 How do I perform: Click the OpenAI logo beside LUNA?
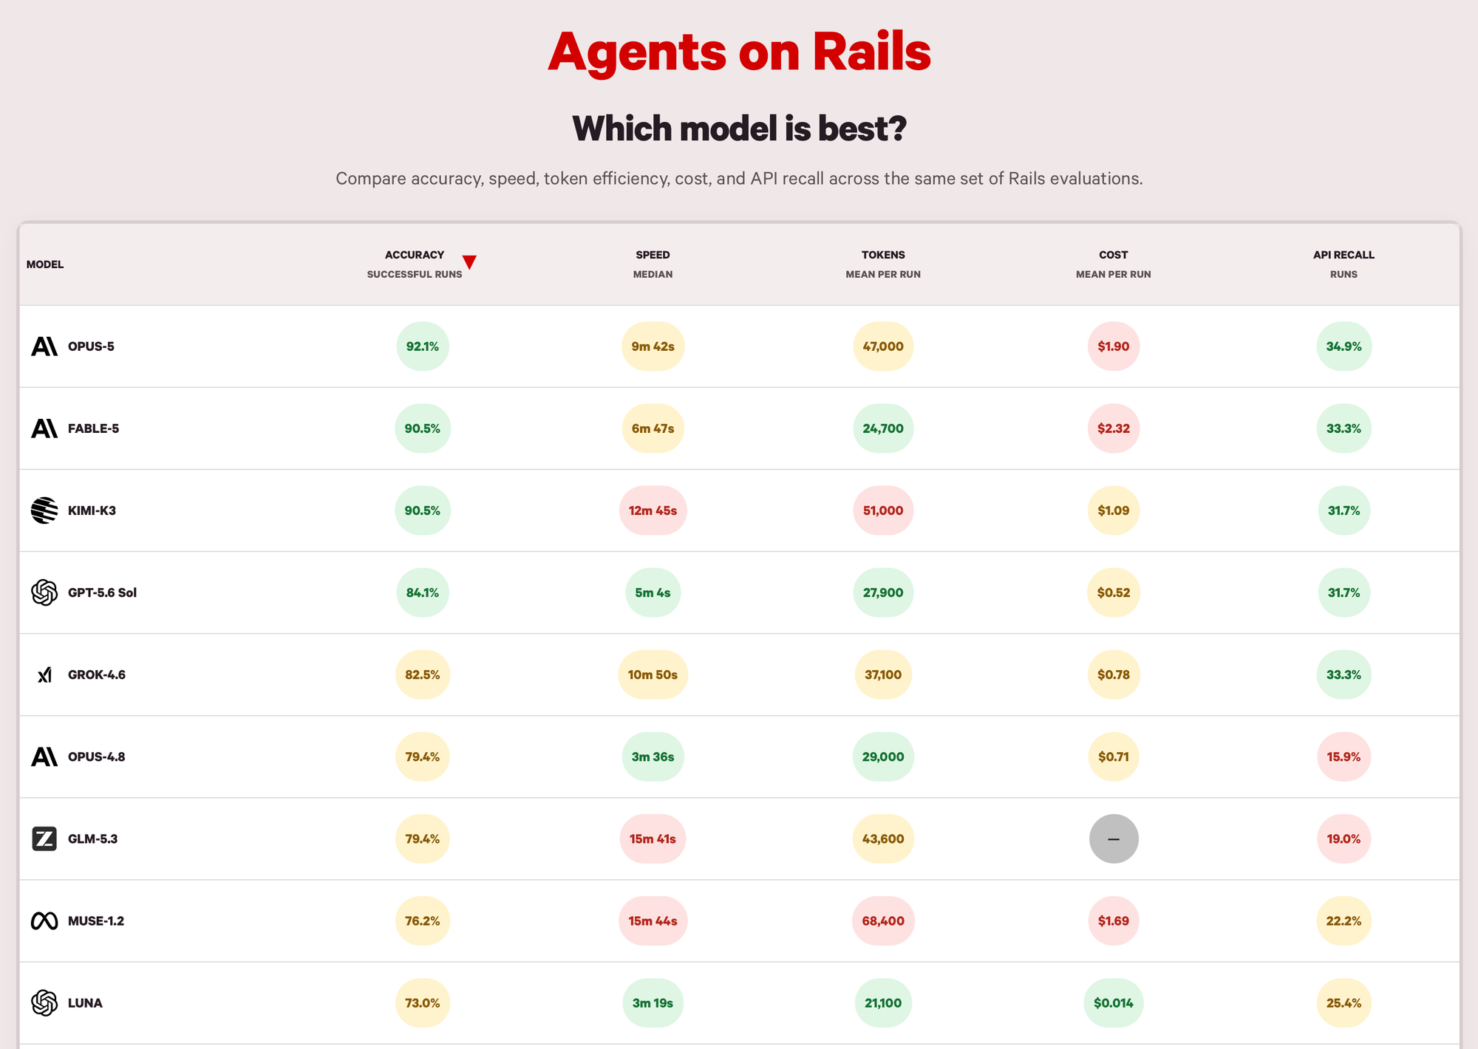tap(44, 1002)
